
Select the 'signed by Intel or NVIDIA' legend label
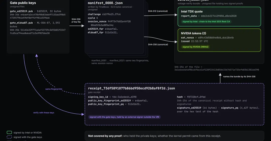pyautogui.click(x=28, y=132)
